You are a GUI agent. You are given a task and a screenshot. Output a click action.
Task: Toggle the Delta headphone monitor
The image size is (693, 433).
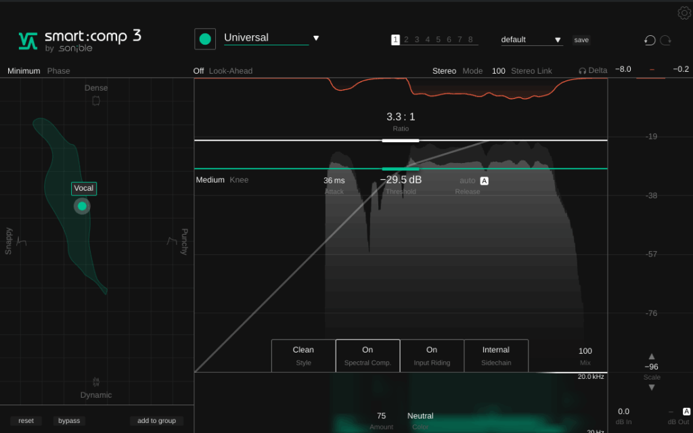point(593,70)
